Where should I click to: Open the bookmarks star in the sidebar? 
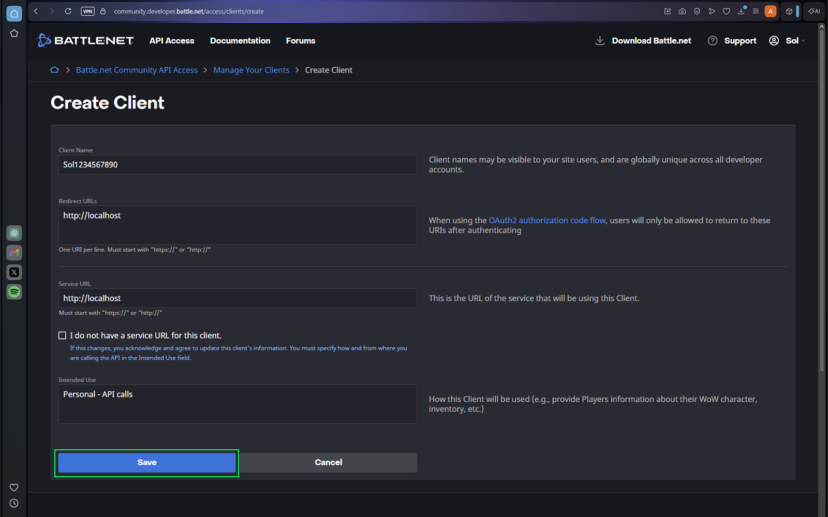(x=14, y=33)
